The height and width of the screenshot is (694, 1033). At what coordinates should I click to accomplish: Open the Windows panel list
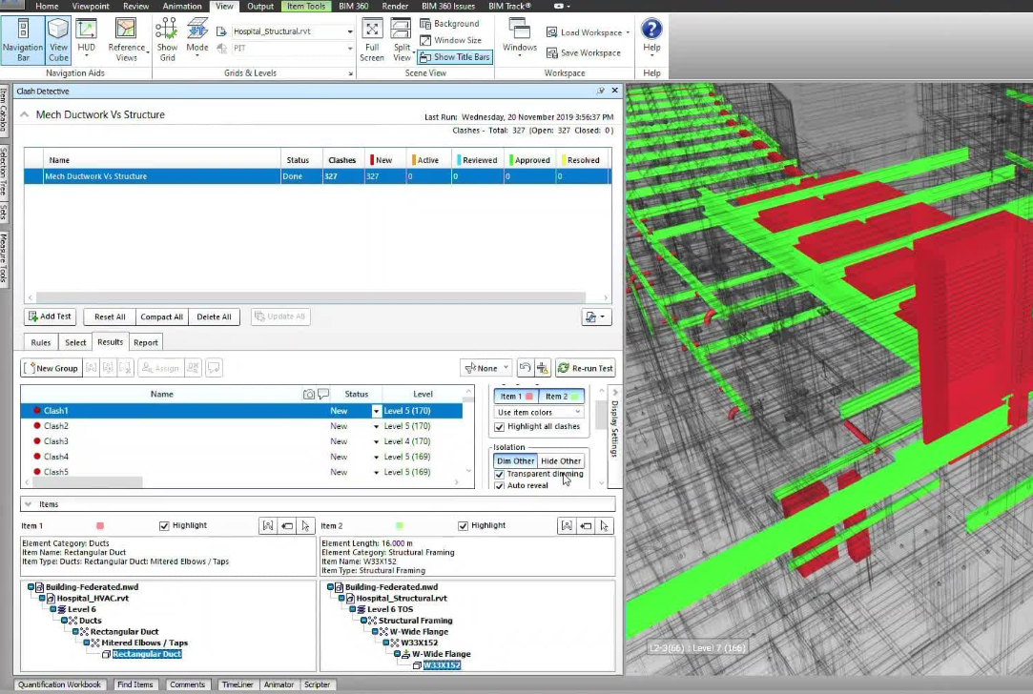[x=520, y=38]
